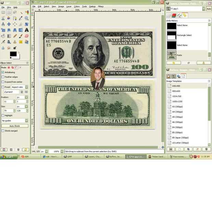The height and width of the screenshot is (207, 212).
Task: Click the Windows Start button
Action: [9, 157]
